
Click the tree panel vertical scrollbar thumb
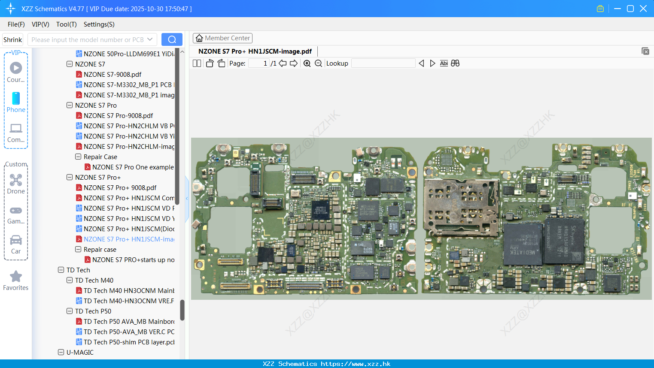(x=182, y=310)
